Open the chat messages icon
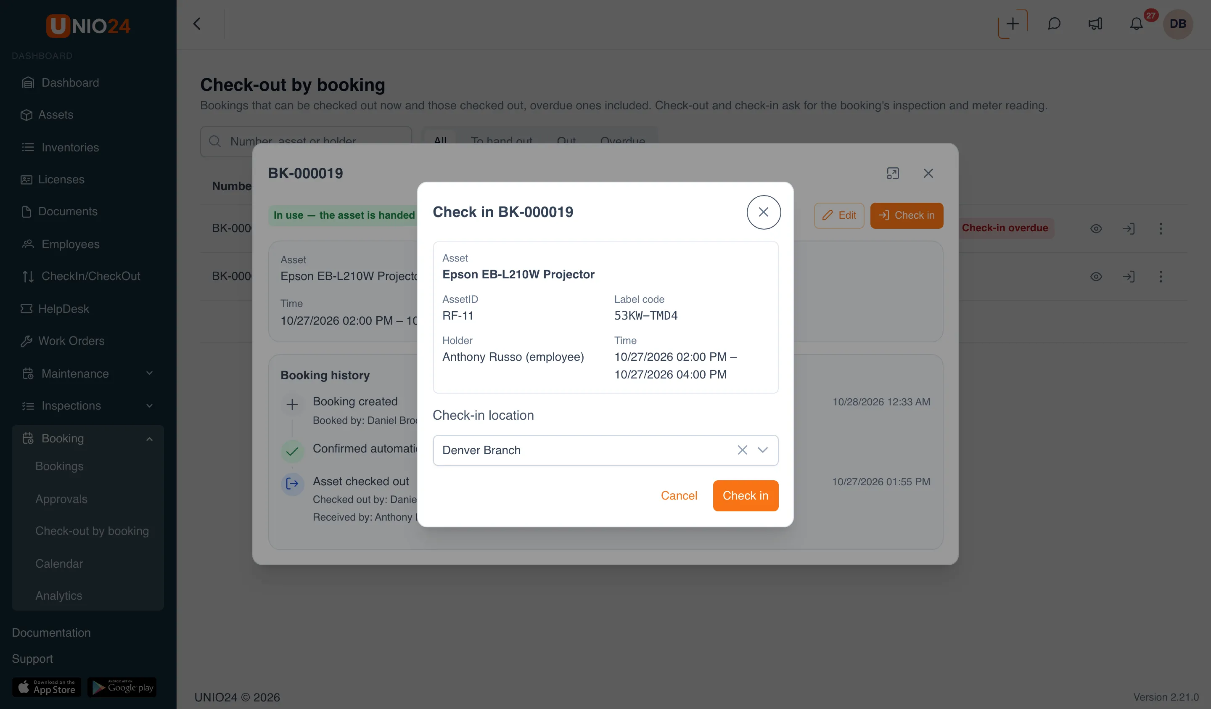This screenshot has width=1211, height=709. pos(1054,24)
